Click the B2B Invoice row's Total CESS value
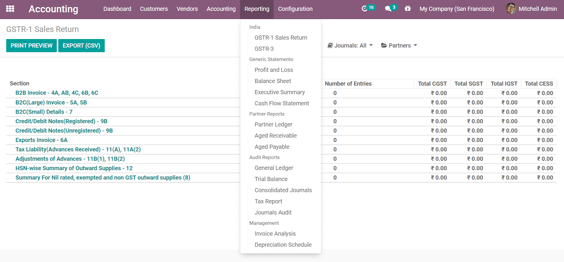564x262 pixels. tap(545, 93)
